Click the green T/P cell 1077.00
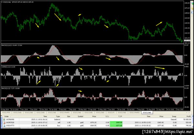Screen dimensions: 194x135 [x=116, y=126]
